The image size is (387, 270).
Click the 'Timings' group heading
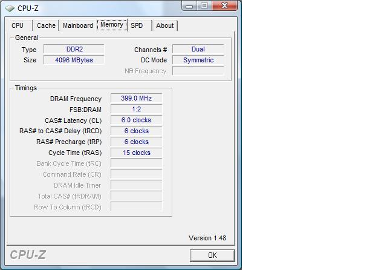coord(25,88)
